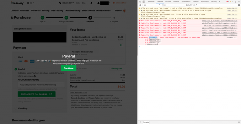Click the console Filter input field

click(173, 5)
